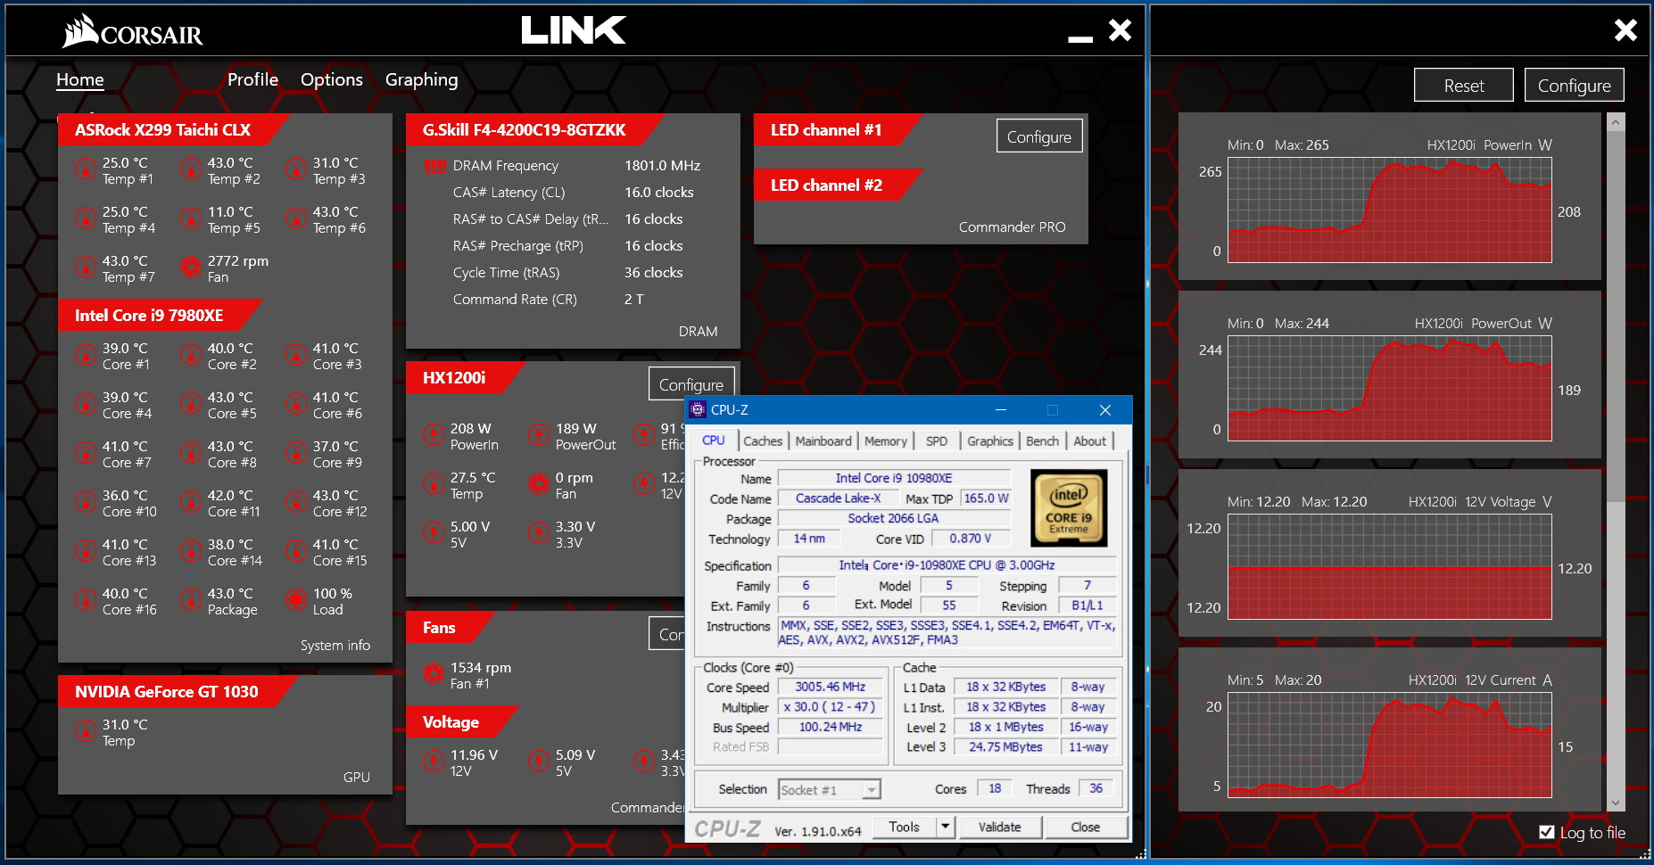Click the Commander 11.96 V 12V icon
The height and width of the screenshot is (865, 1654).
point(434,762)
